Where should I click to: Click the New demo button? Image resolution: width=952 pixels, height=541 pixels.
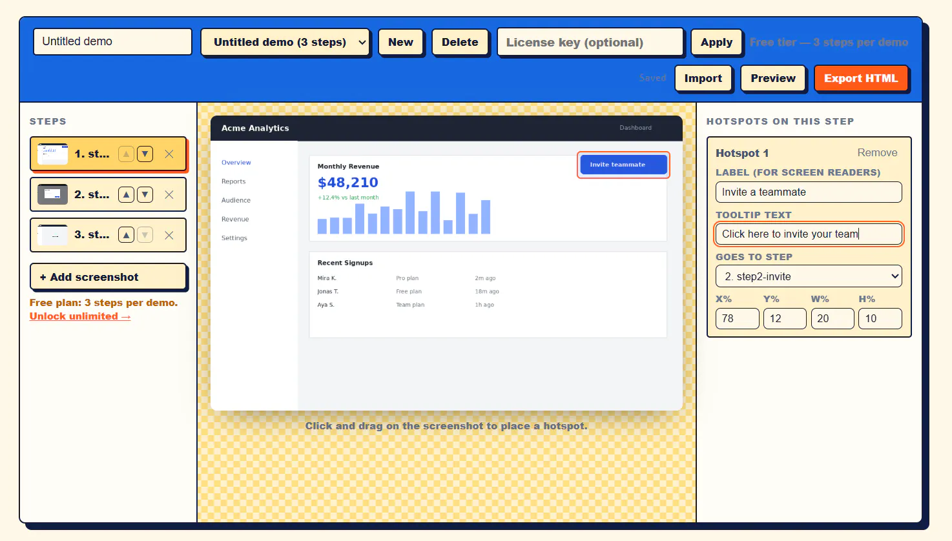tap(400, 42)
